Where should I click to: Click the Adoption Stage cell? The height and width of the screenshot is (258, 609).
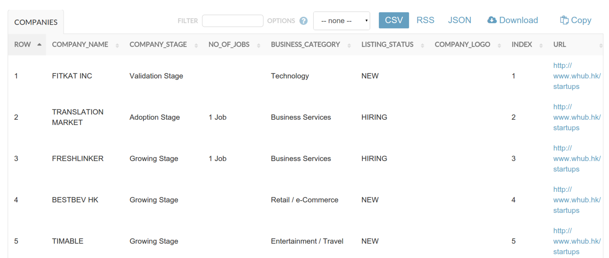[155, 117]
